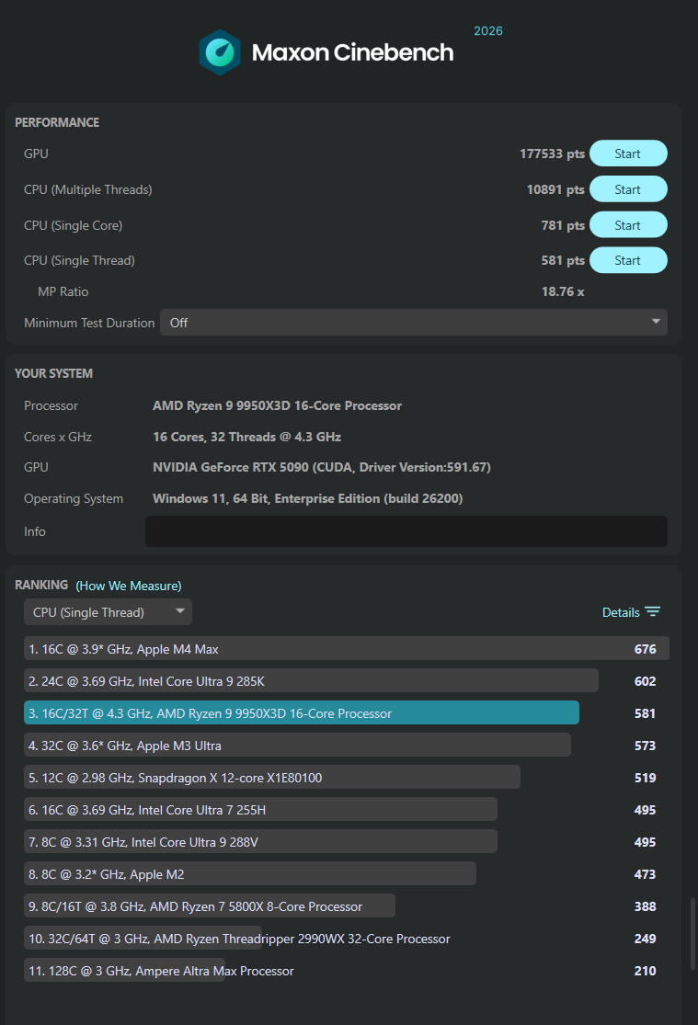Image resolution: width=698 pixels, height=1025 pixels.
Task: Select the Apple M4 Max ranking row
Action: [x=347, y=648]
